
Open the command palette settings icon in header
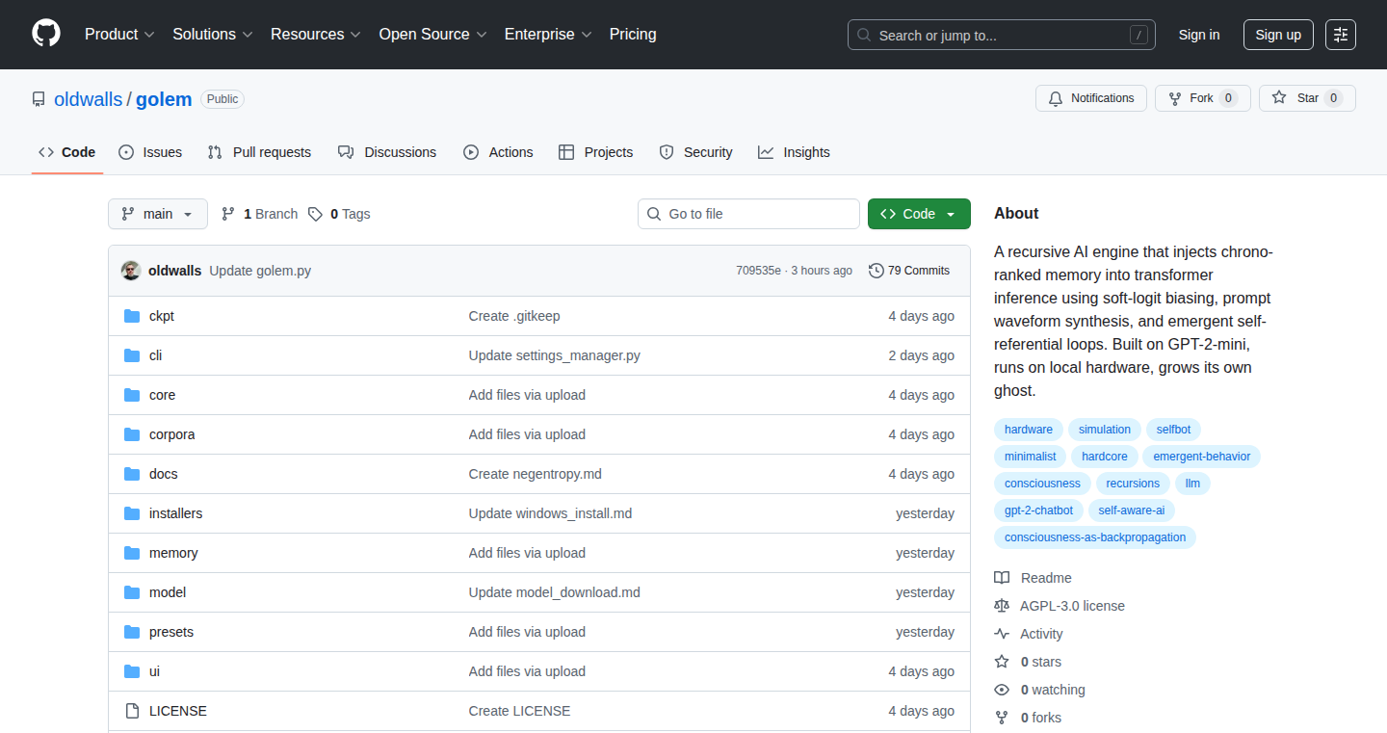[1341, 35]
